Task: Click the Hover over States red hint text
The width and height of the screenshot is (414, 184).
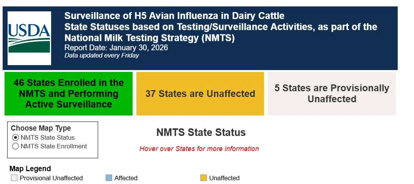Action: tap(199, 149)
